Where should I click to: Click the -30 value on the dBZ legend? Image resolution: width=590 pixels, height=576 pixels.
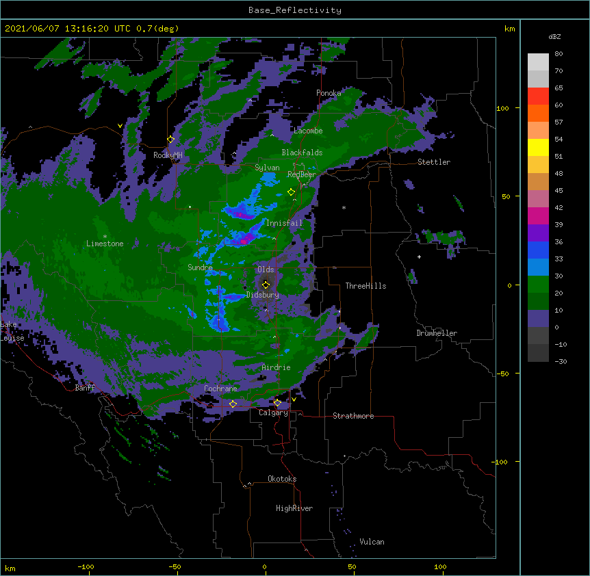tap(561, 361)
